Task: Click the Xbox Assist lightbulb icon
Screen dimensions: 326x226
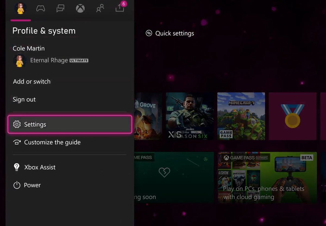Action: [x=17, y=167]
